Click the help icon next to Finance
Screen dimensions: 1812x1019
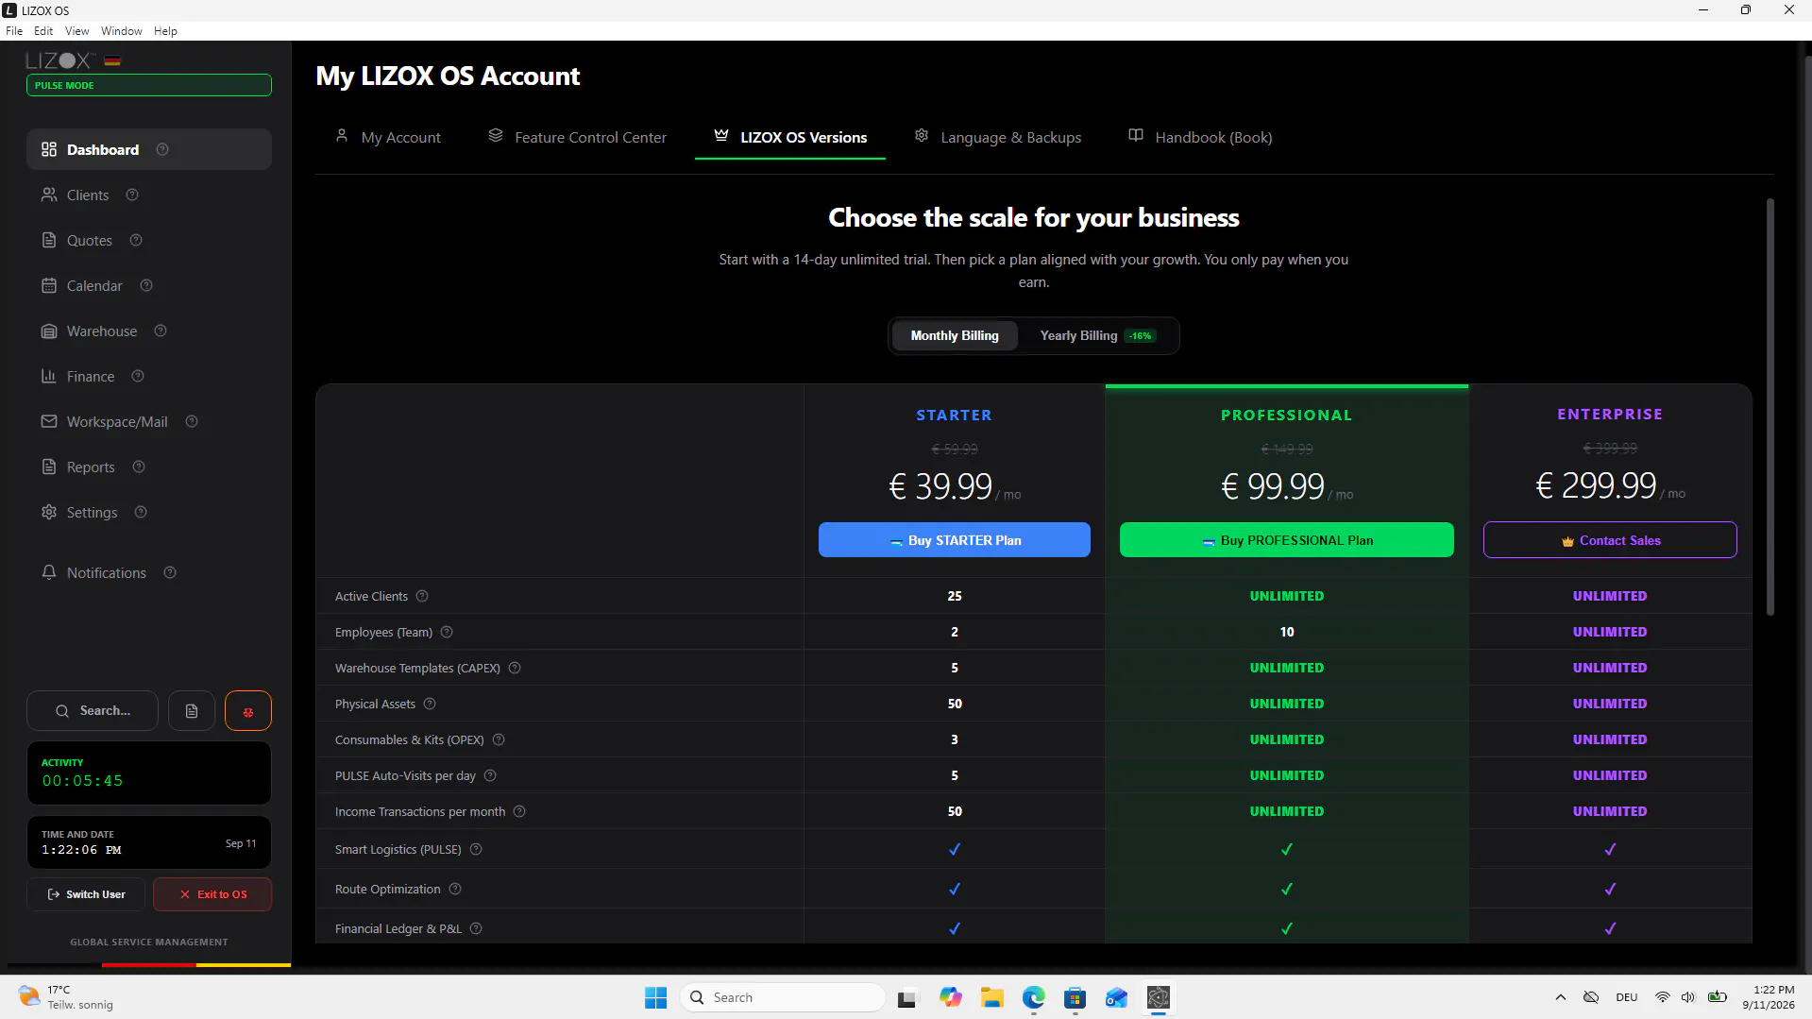point(138,376)
